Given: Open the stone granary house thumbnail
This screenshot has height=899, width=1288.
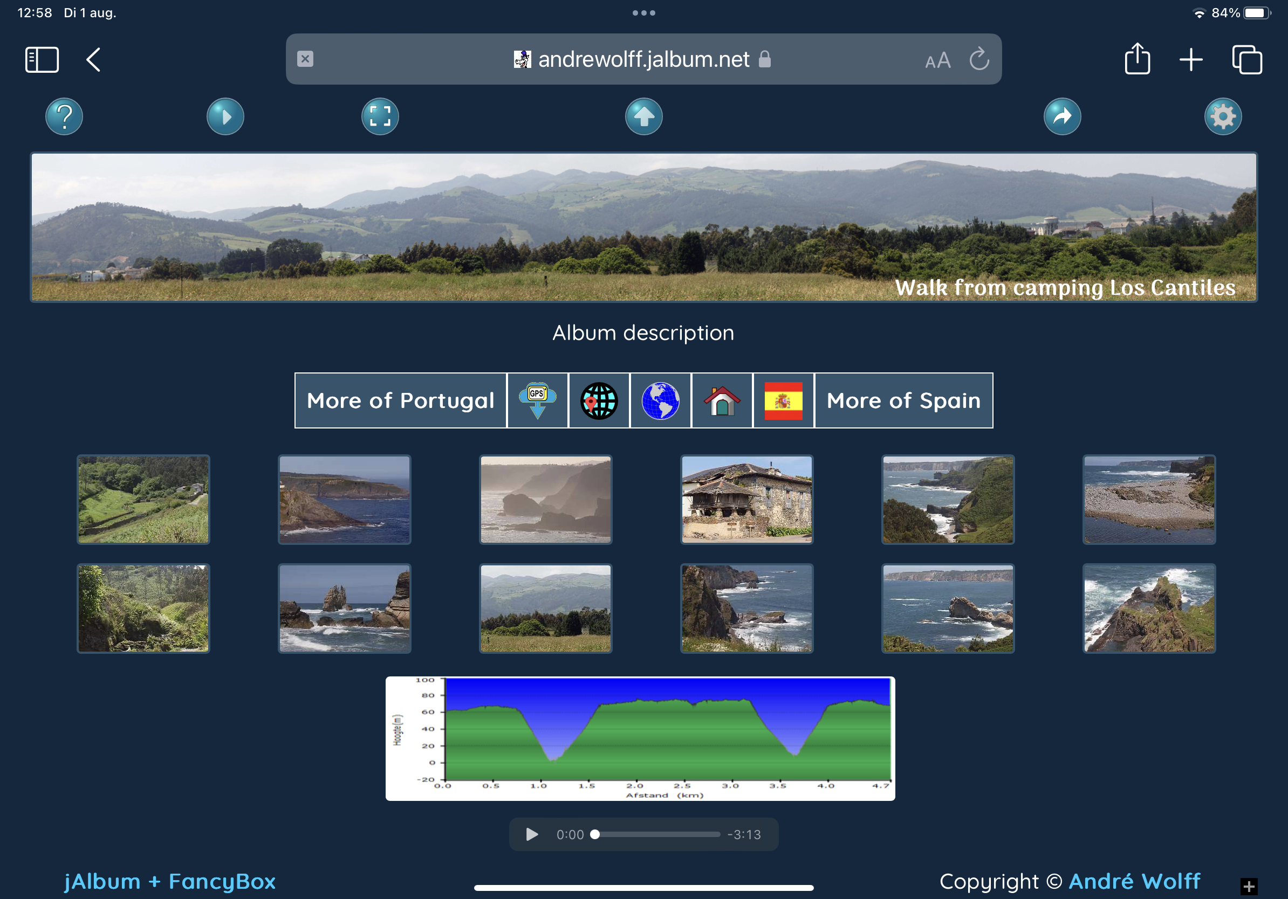Looking at the screenshot, I should click(746, 499).
